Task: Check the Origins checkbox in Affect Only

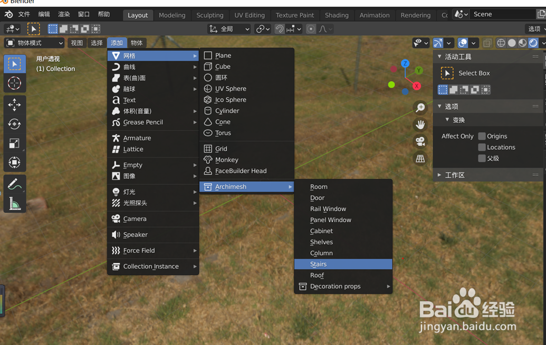Action: click(482, 136)
